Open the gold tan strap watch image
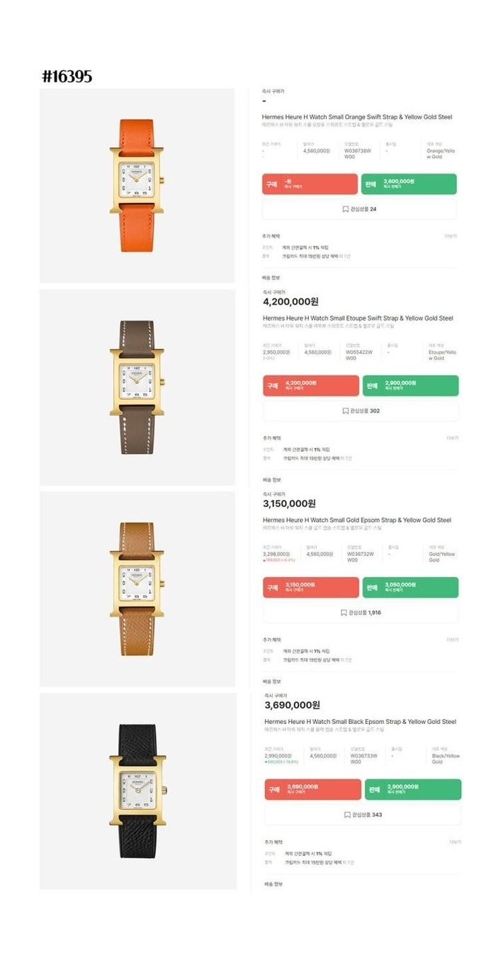The height and width of the screenshot is (980, 496). 137,589
